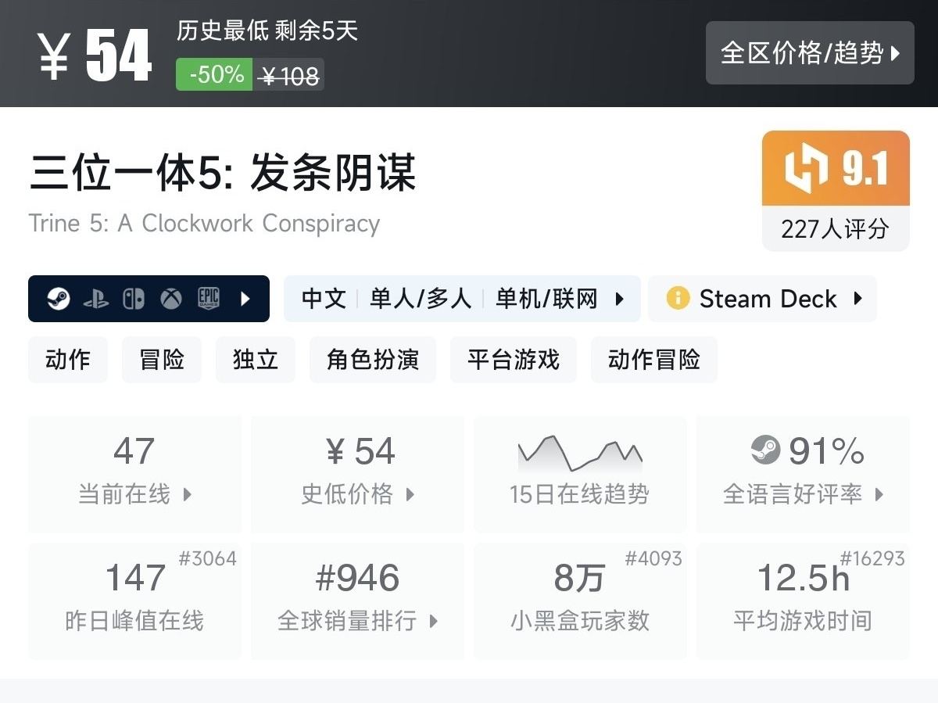Click the Steam Deck label
Screen dimensions: 938x703
coord(768,299)
